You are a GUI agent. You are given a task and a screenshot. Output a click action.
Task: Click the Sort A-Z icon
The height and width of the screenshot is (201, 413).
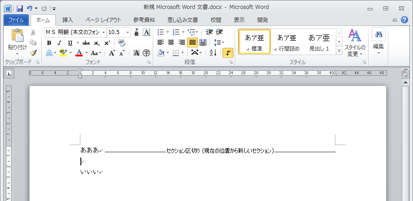pos(213,53)
